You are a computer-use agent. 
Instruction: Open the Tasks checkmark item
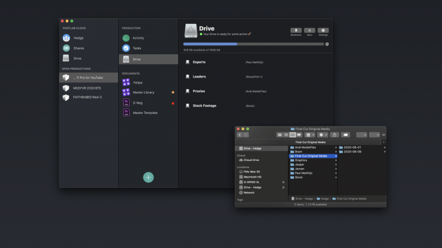[137, 48]
